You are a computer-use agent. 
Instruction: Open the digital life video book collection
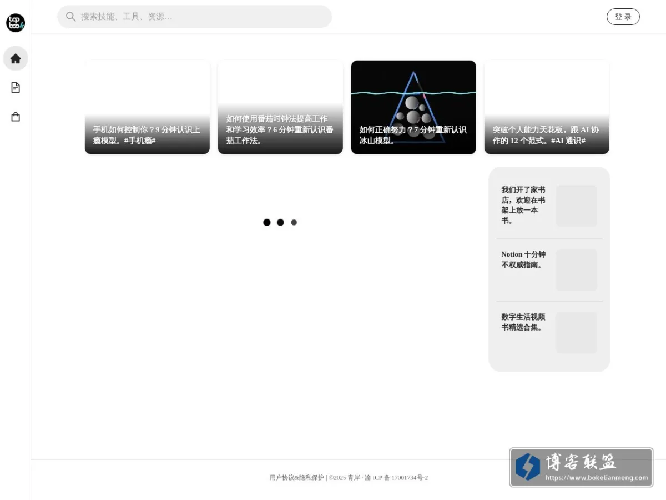coord(524,322)
